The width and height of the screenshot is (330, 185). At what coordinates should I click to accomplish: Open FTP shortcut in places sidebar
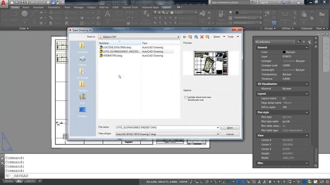[x=82, y=99]
